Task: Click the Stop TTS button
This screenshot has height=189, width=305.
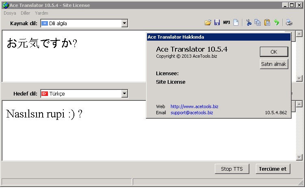Action: (x=232, y=169)
